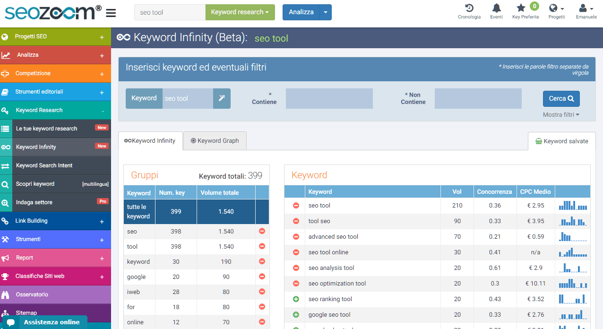Remove the 'google' group with its minus icon
The height and width of the screenshot is (329, 603).
point(262,277)
